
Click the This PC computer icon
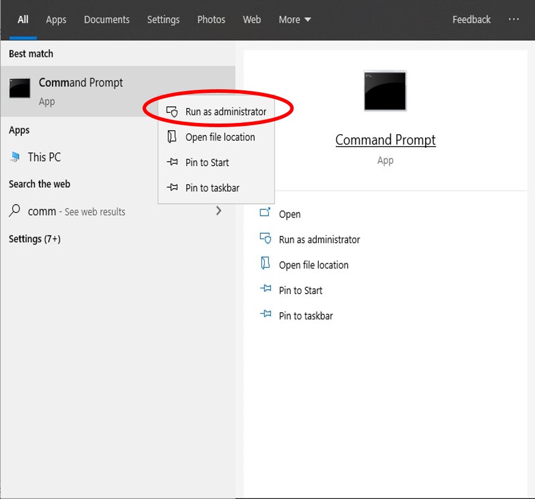point(15,157)
